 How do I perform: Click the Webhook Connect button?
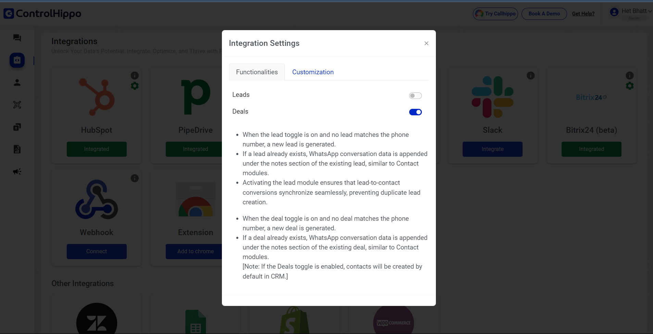tap(97, 252)
